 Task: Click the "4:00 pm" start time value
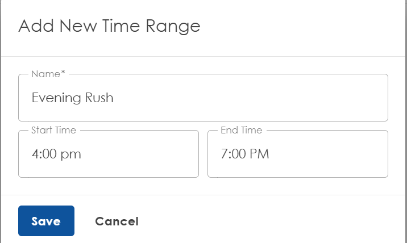click(x=56, y=154)
